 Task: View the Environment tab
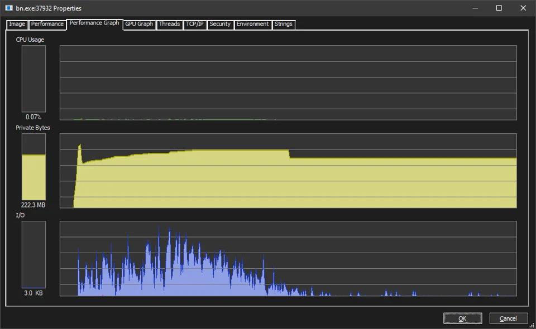[252, 24]
